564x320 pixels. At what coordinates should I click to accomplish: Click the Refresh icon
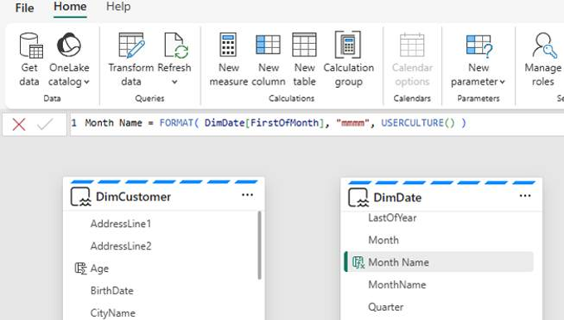175,46
